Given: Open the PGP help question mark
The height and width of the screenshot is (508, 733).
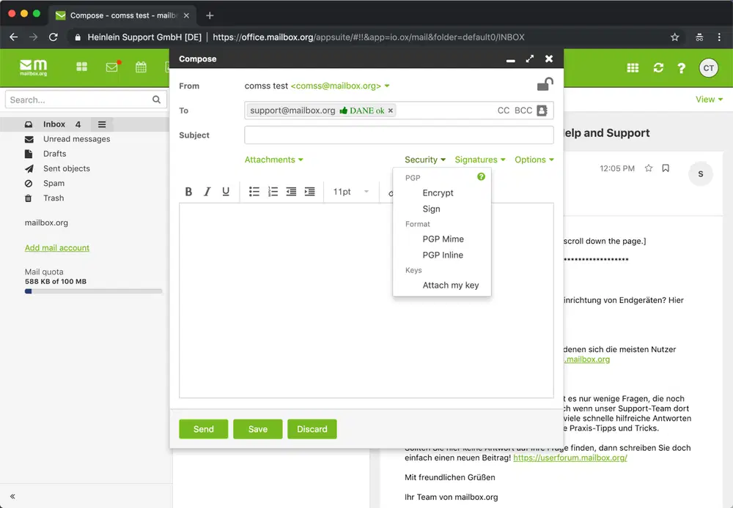Looking at the screenshot, I should [481, 176].
